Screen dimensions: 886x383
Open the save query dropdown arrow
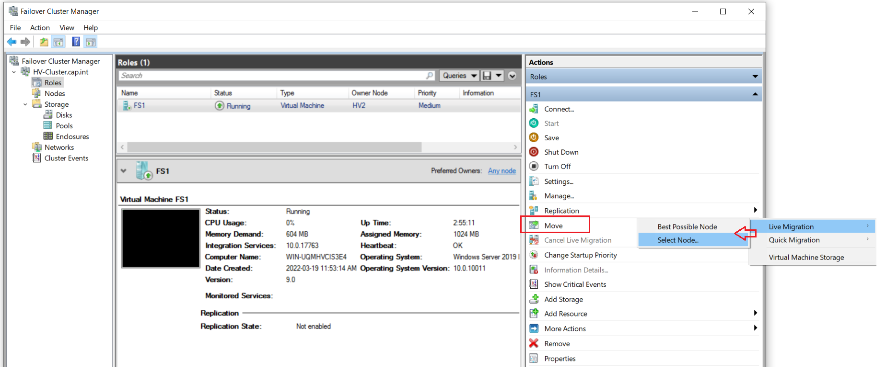[499, 76]
